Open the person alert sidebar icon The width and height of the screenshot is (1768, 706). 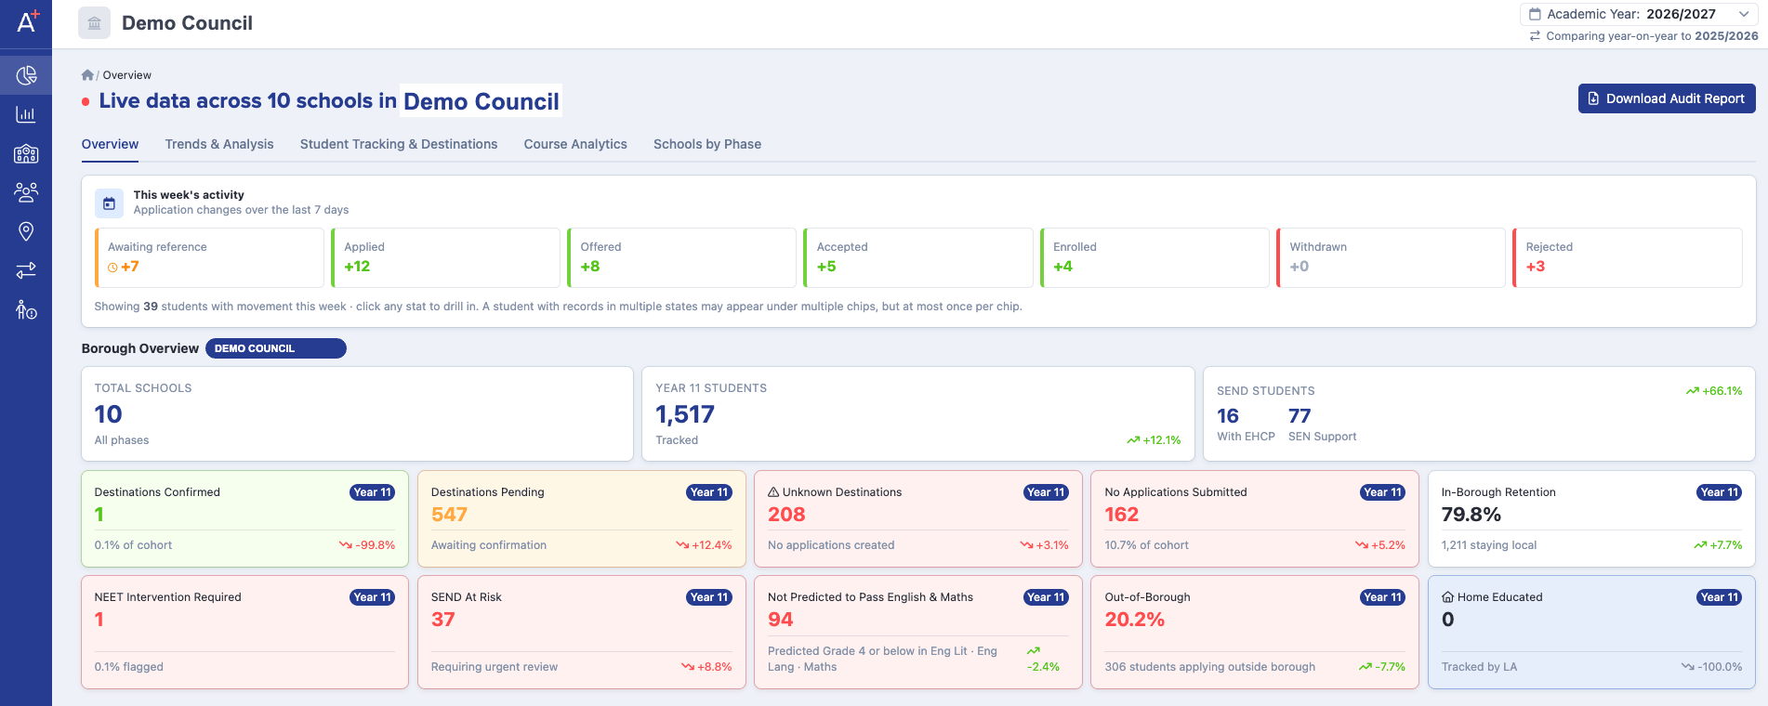tap(26, 309)
